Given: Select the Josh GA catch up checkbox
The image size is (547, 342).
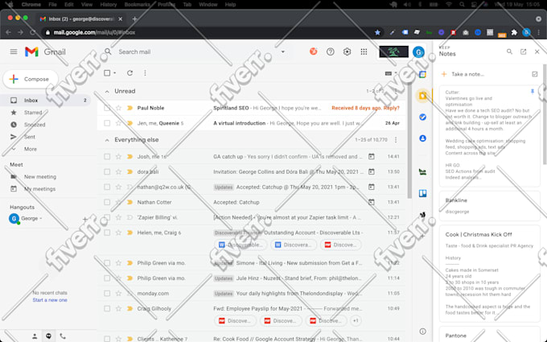Looking at the screenshot, I should (x=107, y=156).
